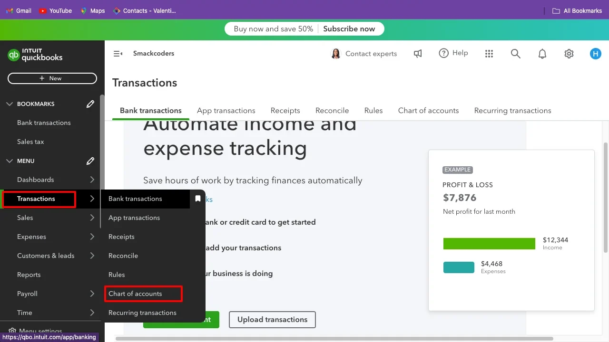This screenshot has width=609, height=342.
Task: Open the Gmail bookmark in the browser bar
Action: (x=18, y=10)
